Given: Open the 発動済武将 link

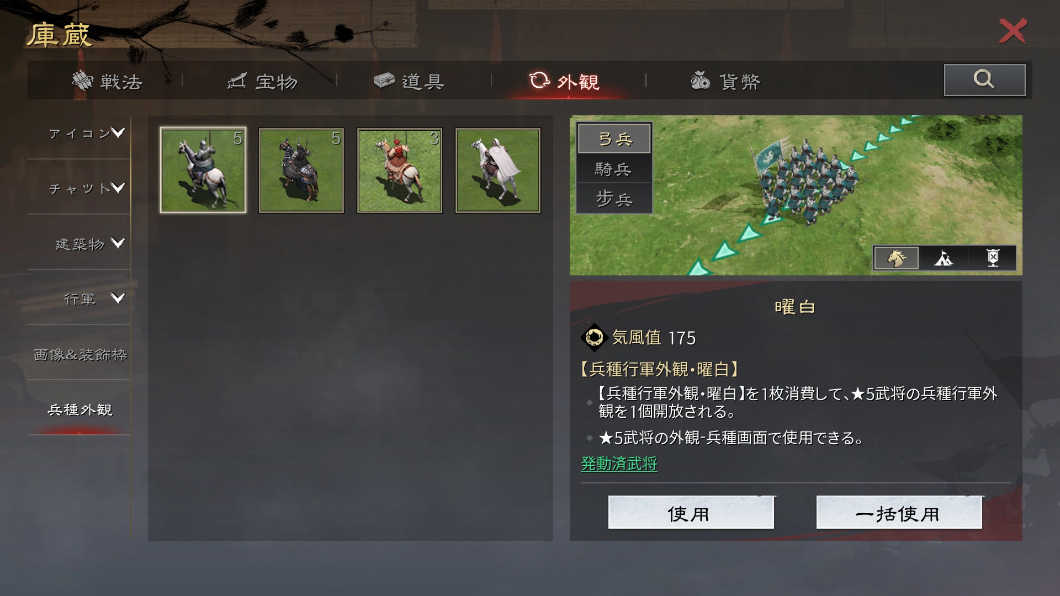Looking at the screenshot, I should (619, 463).
